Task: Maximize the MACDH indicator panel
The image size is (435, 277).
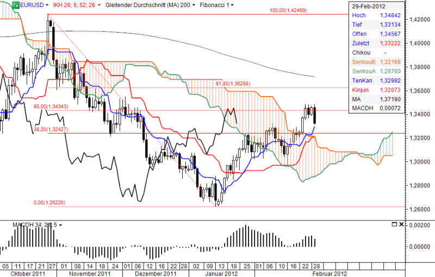Action: (x=394, y=224)
